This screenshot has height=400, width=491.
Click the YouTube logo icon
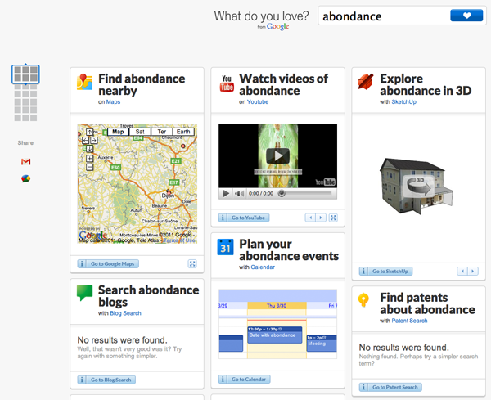click(227, 83)
